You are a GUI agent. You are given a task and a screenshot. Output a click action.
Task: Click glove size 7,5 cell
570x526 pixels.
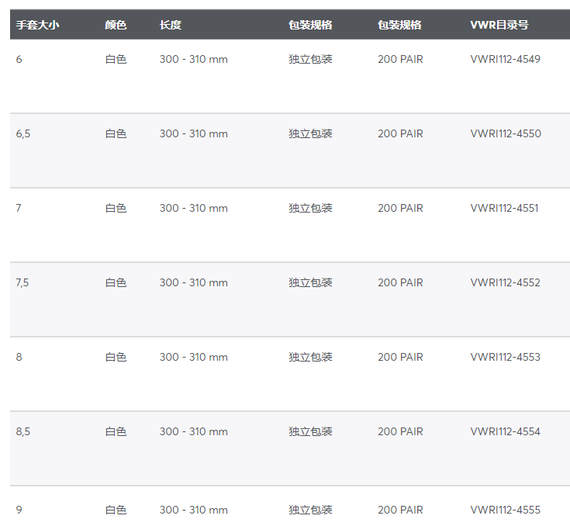coord(22,282)
